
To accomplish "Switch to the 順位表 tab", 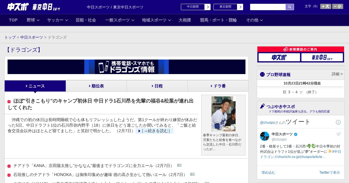I will tap(96, 86).
